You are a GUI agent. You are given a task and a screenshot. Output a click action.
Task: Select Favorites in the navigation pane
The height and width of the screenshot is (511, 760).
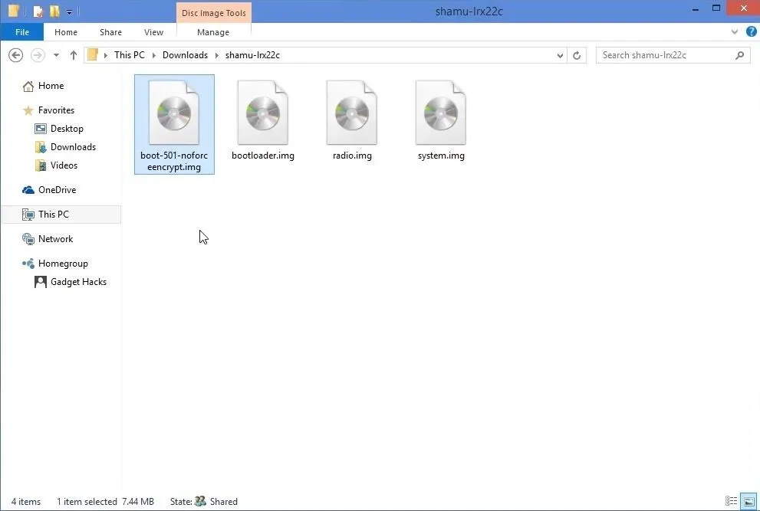pyautogui.click(x=56, y=110)
